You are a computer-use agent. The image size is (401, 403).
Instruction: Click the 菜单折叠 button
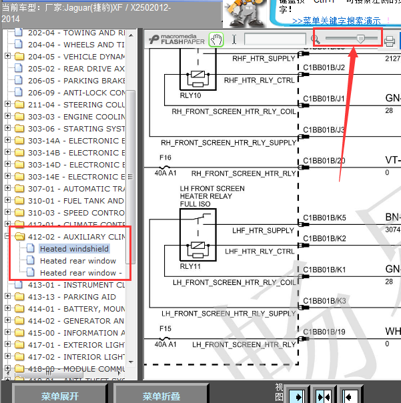click(x=161, y=396)
